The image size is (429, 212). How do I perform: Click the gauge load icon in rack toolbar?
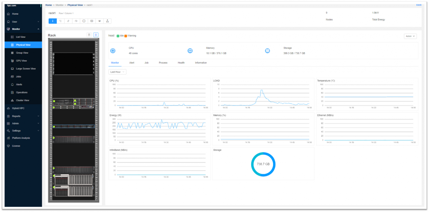[76, 21]
